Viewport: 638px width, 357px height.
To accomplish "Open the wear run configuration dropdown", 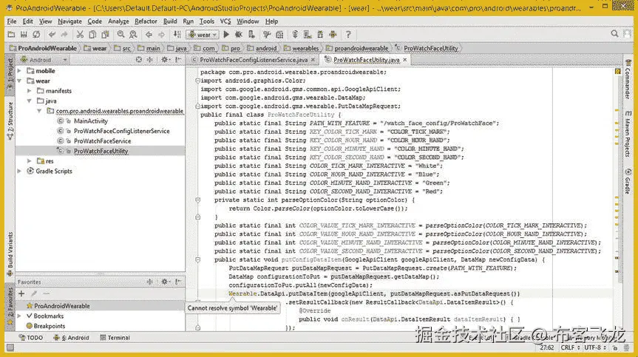I will point(203,35).
